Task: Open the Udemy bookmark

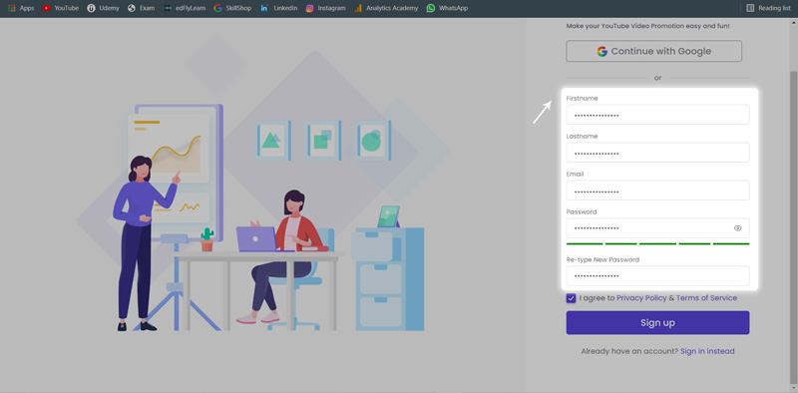Action: pos(103,8)
